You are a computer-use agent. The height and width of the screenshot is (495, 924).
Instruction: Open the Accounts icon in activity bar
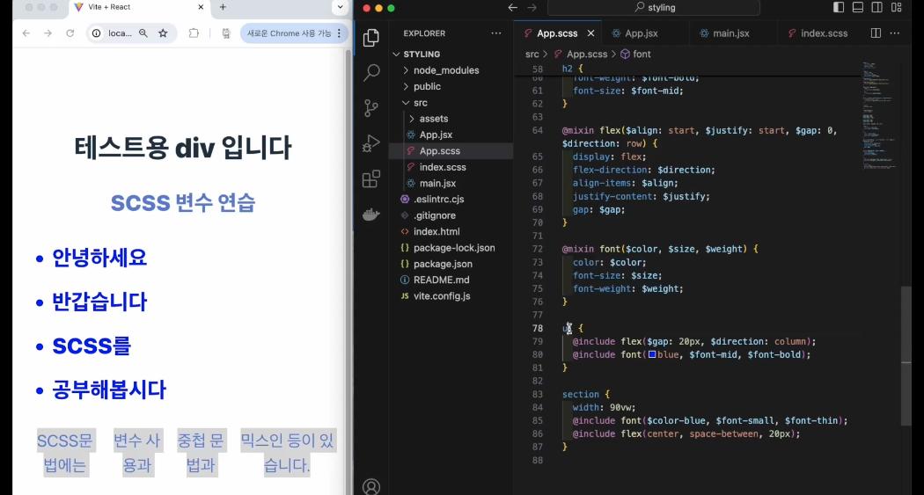[x=371, y=487]
